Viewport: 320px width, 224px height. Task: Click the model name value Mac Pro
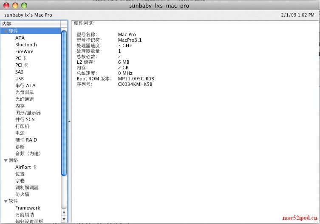click(127, 34)
